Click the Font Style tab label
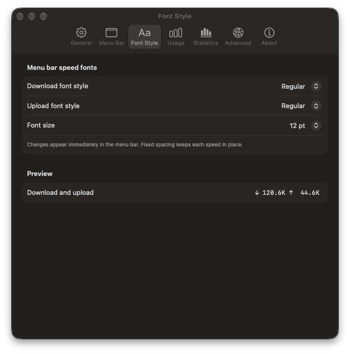The width and height of the screenshot is (350, 354). tap(144, 43)
